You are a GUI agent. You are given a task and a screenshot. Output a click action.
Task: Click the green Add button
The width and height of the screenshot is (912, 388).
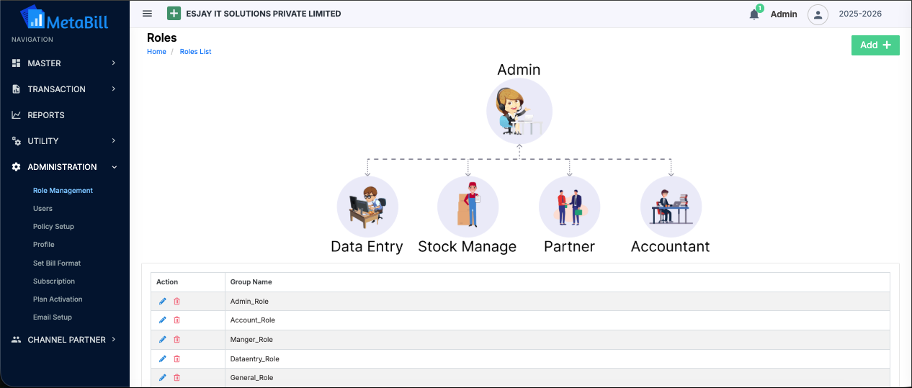tap(875, 45)
